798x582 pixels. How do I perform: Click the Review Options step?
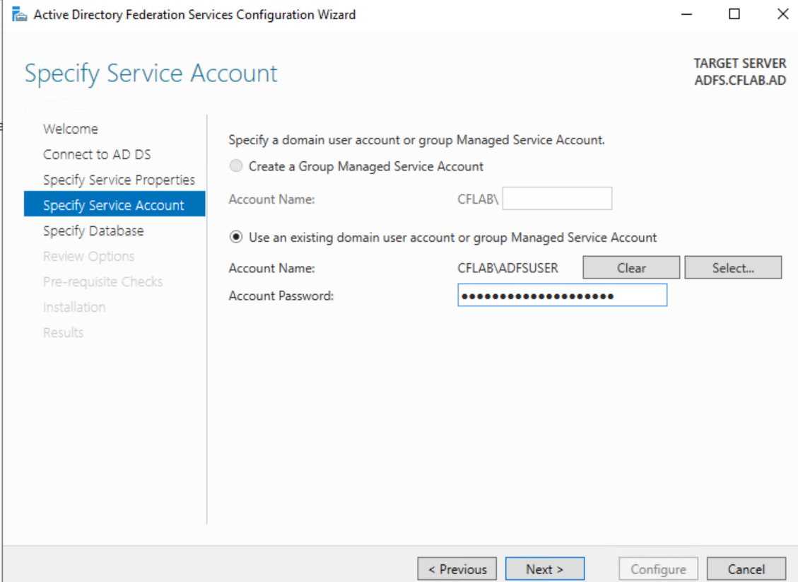[x=88, y=256]
